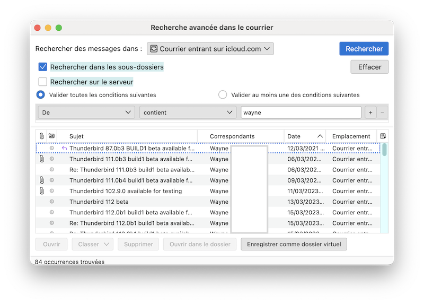The width and height of the screenshot is (424, 304).
Task: Click attachment paperclip on Thunderbird 111.0b4 row
Action: click(x=42, y=180)
